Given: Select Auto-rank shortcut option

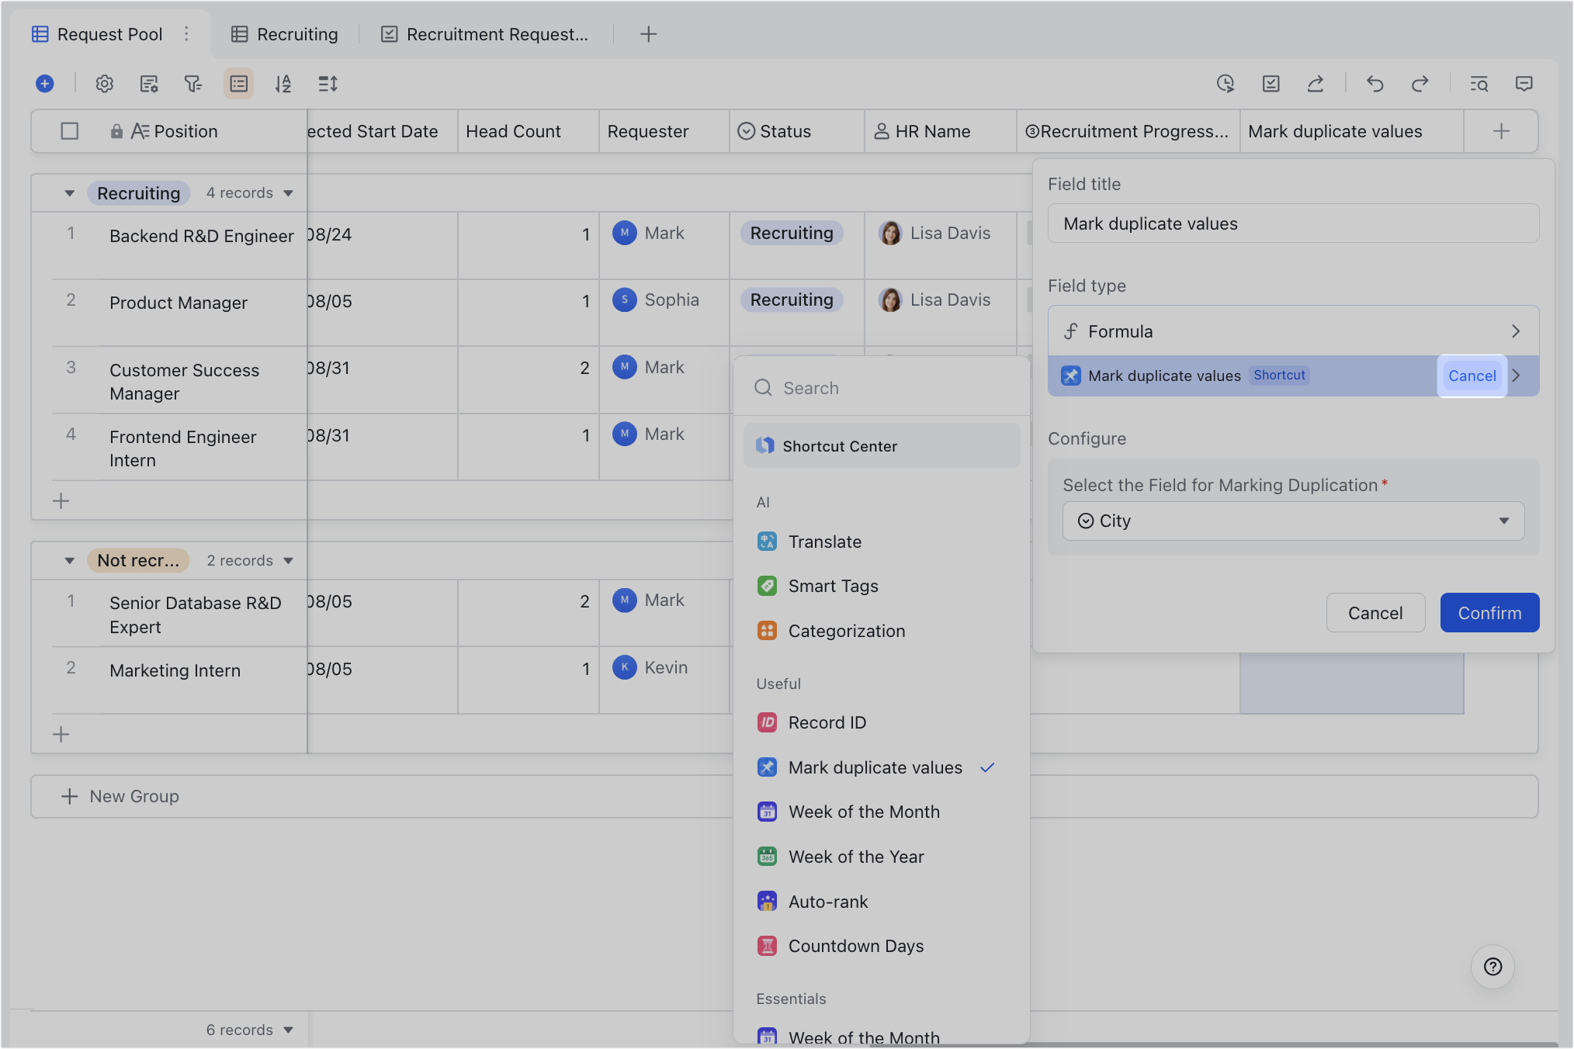Looking at the screenshot, I should tap(827, 902).
